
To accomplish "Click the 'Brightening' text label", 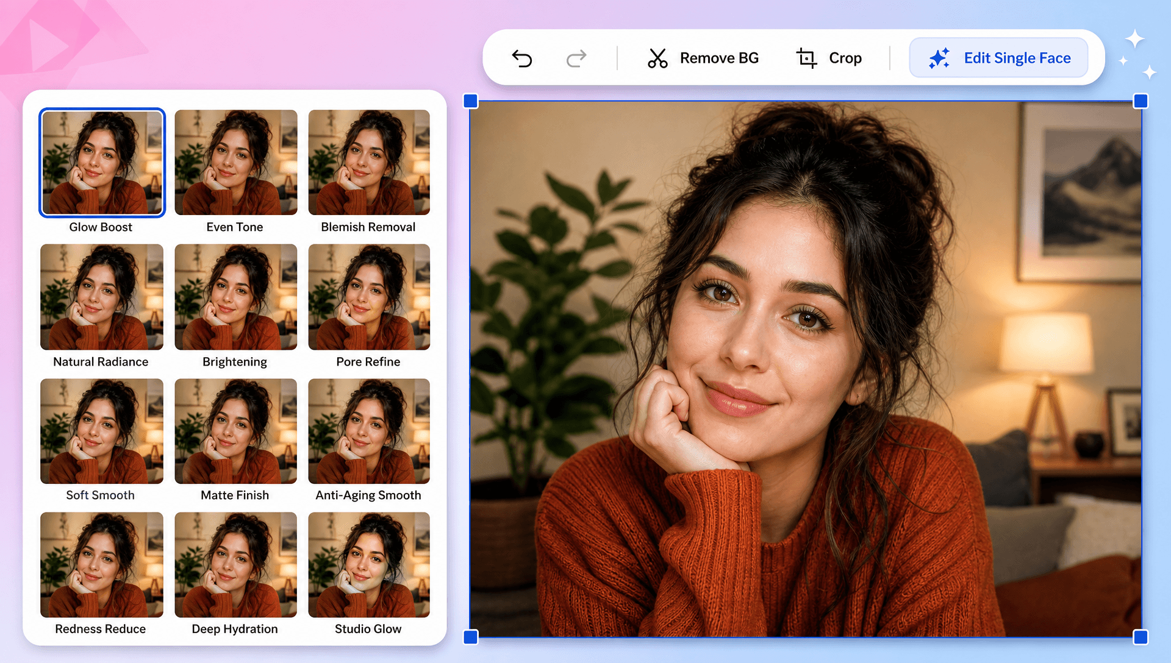I will [x=235, y=363].
